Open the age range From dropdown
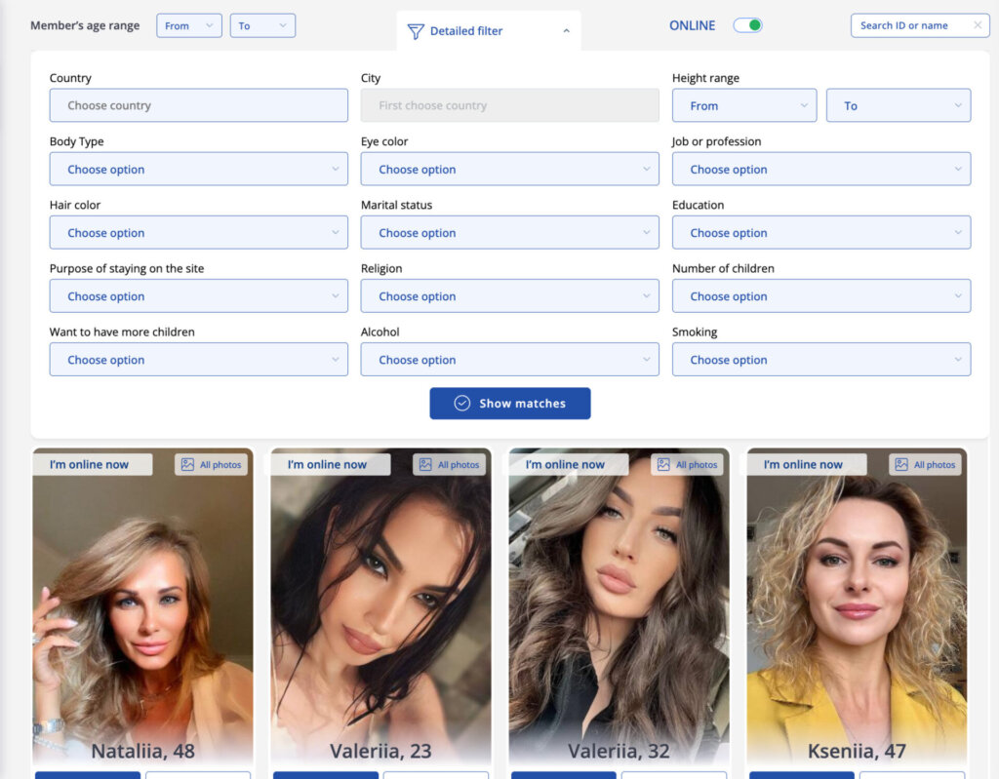The image size is (999, 779). 188,25
